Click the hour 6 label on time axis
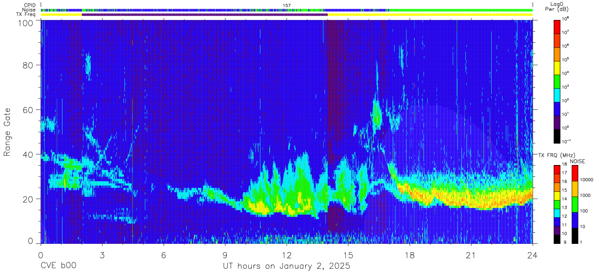The height and width of the screenshot is (276, 599). (x=164, y=255)
